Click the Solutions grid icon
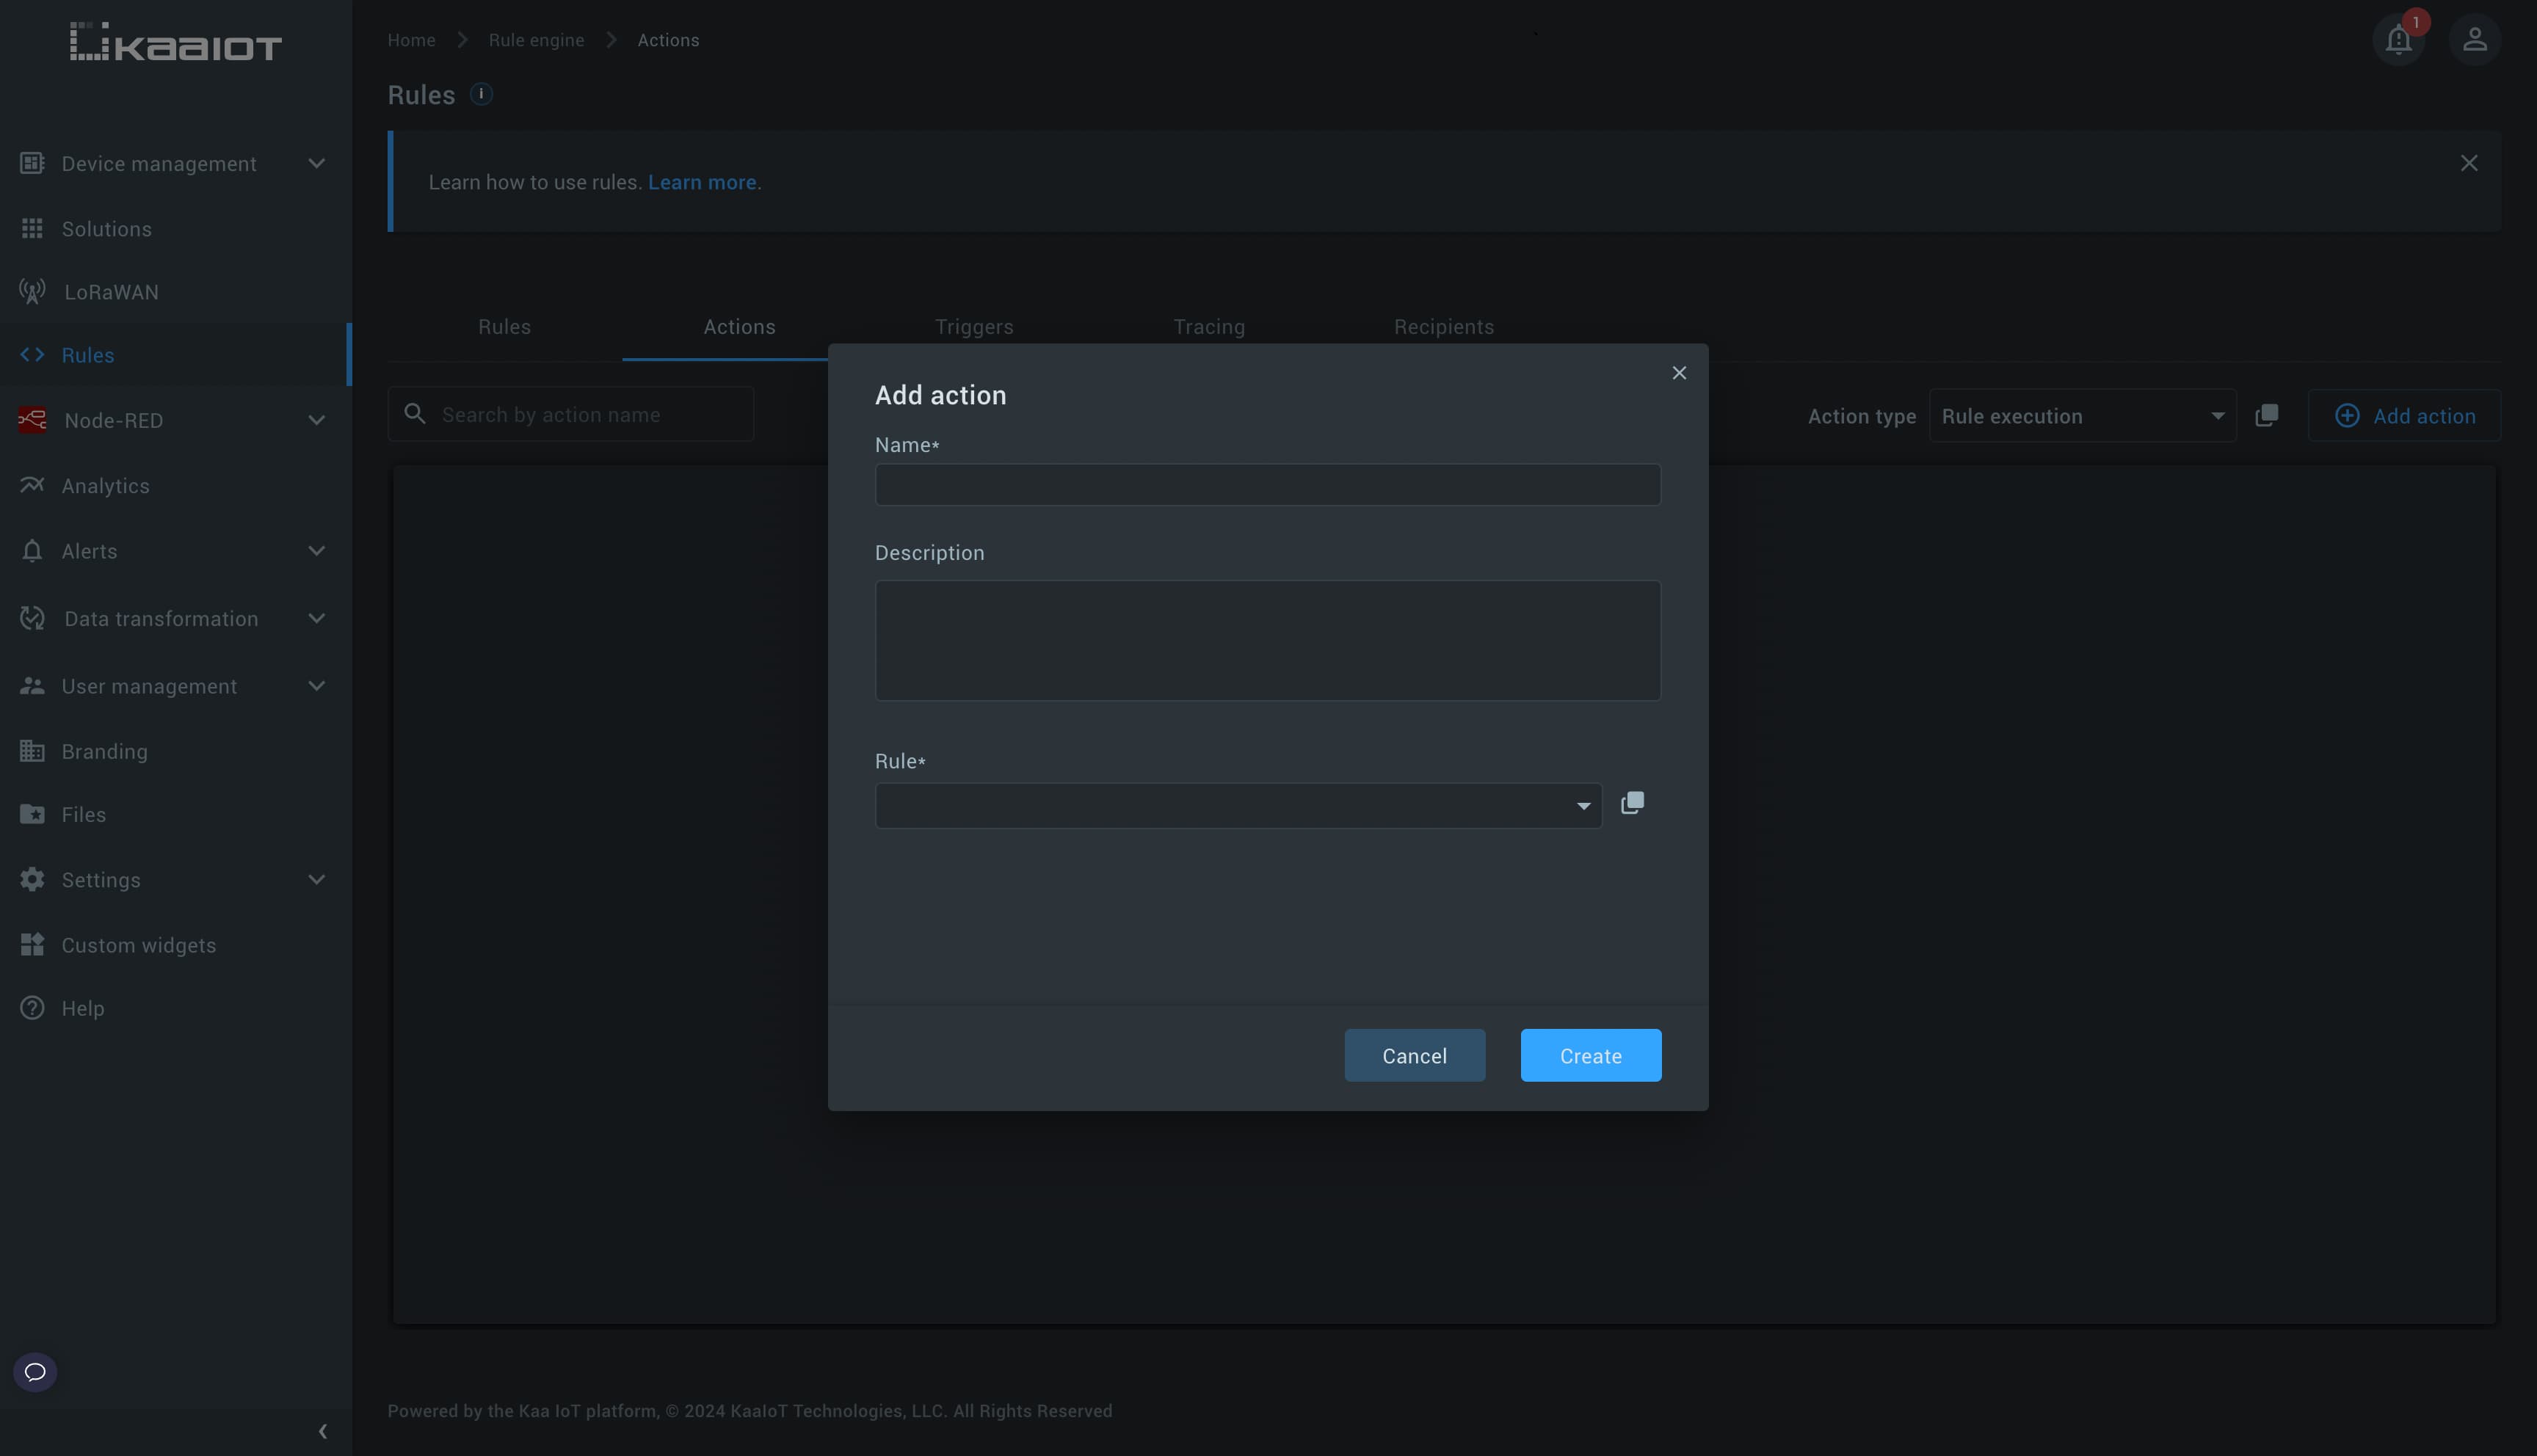2537x1456 pixels. (32, 228)
